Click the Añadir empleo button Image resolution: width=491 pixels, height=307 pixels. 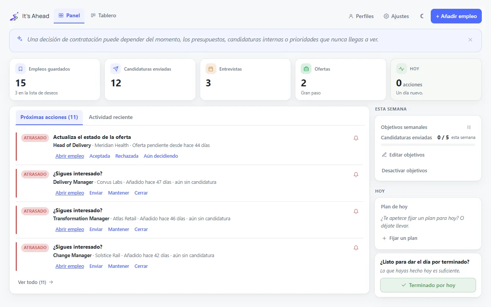click(x=456, y=16)
